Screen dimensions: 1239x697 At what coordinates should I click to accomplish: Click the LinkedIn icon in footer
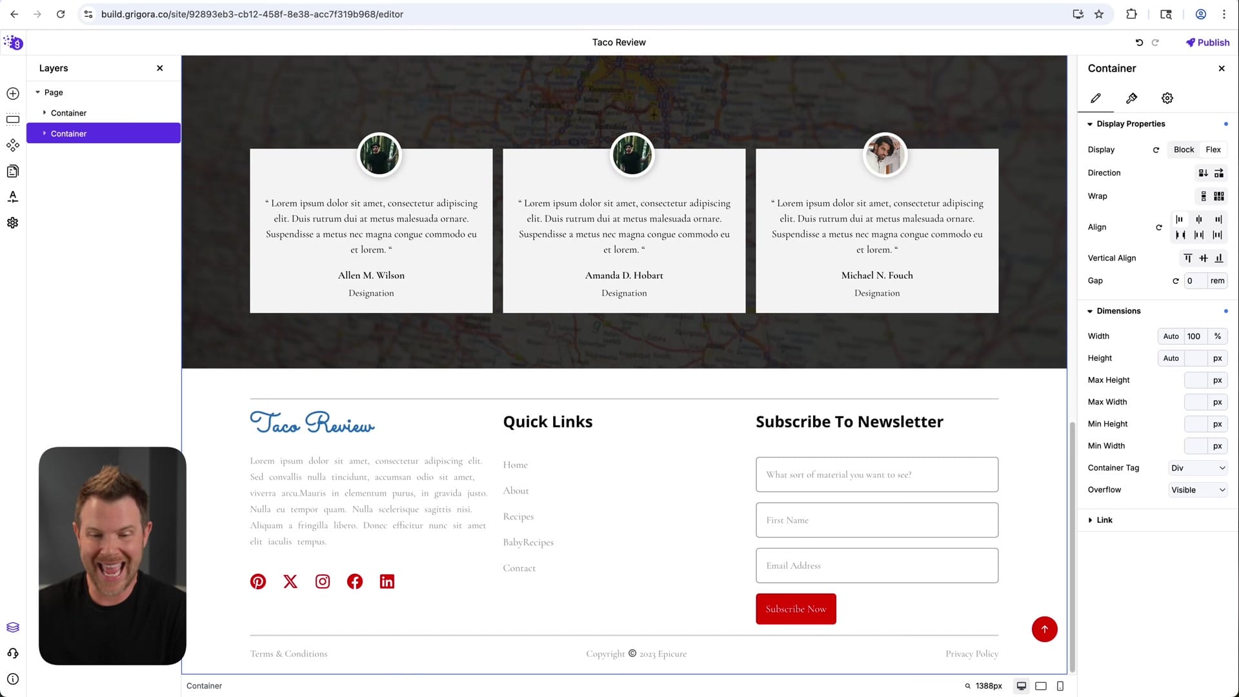click(387, 581)
